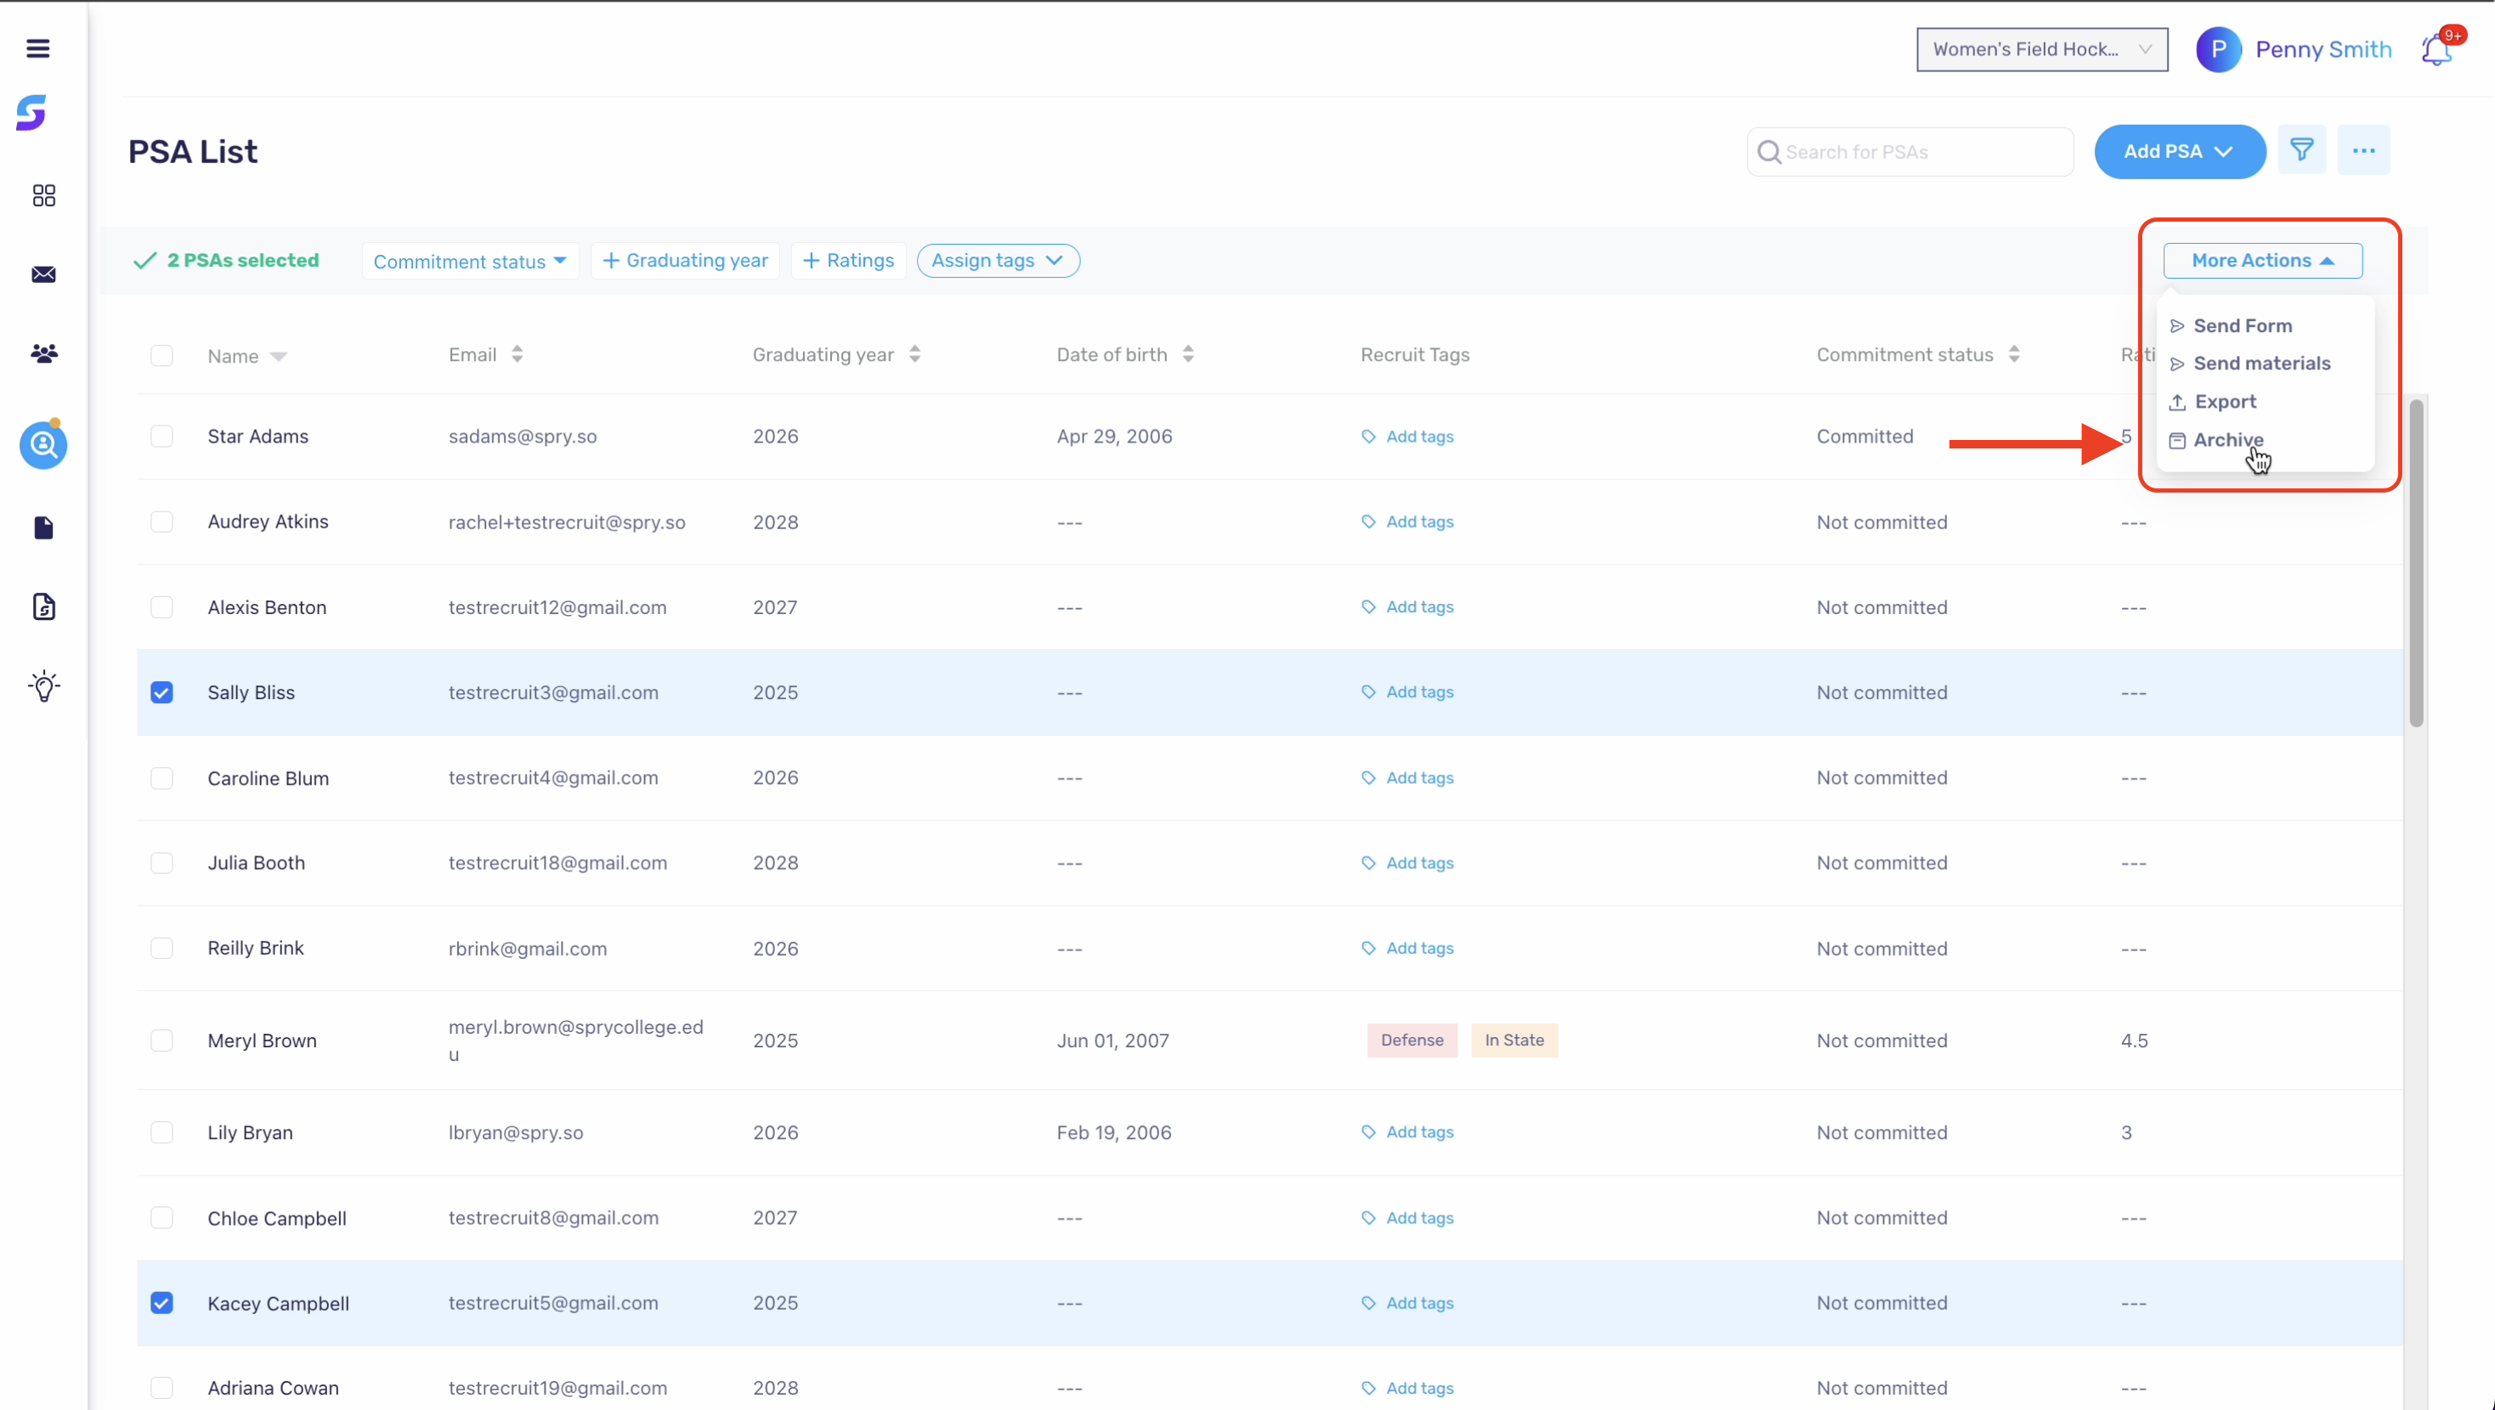Open the team people icon in sidebar
This screenshot has width=2495, height=1410.
tap(43, 353)
